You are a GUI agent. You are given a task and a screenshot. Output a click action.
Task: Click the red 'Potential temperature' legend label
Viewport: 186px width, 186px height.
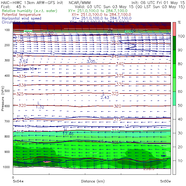point(21,15)
